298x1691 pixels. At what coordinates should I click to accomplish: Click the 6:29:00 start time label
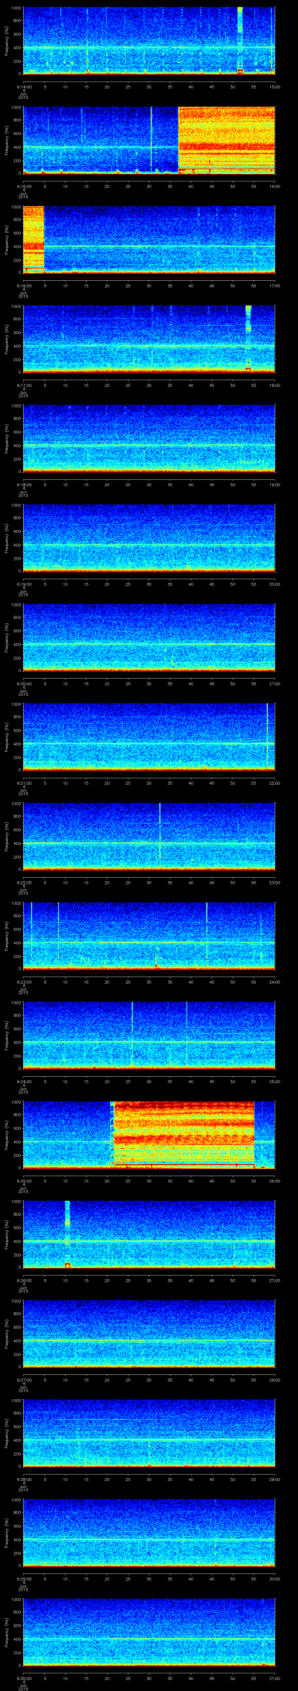tap(24, 1578)
